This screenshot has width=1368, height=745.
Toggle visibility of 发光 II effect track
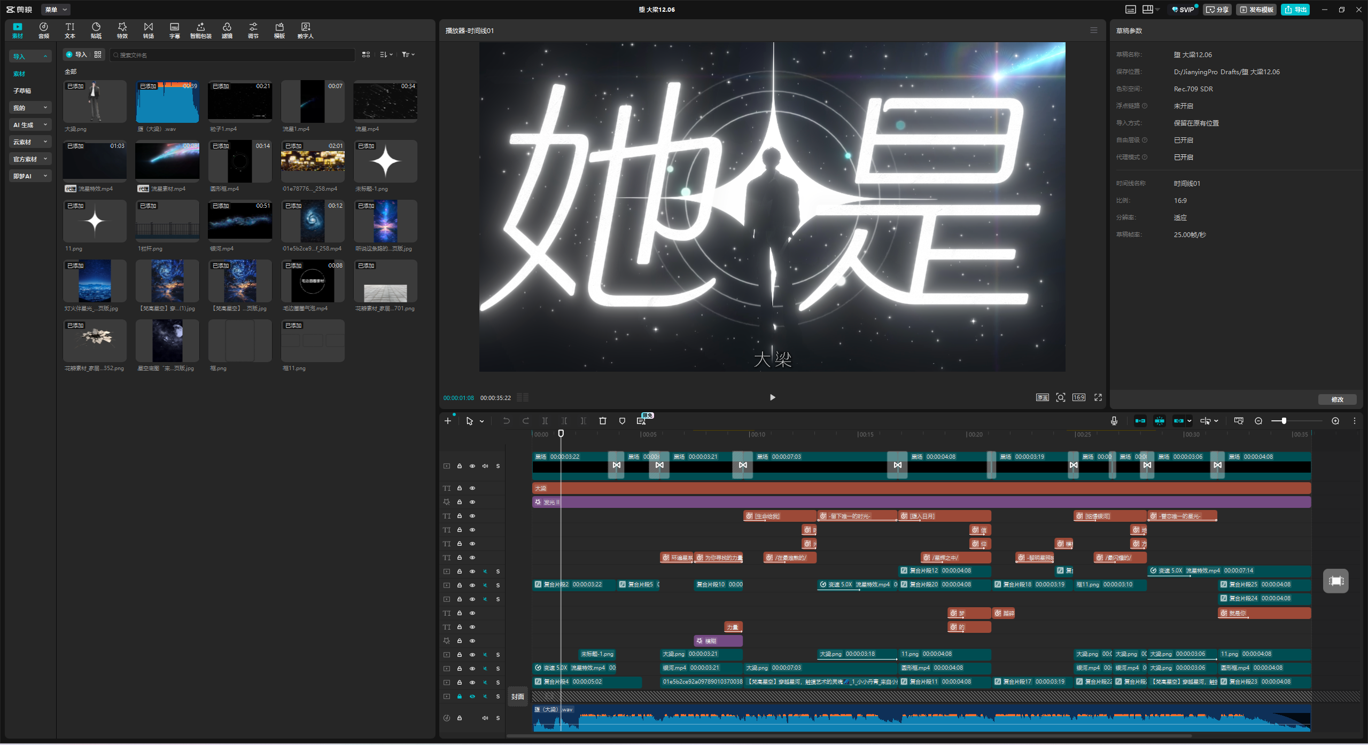[472, 502]
